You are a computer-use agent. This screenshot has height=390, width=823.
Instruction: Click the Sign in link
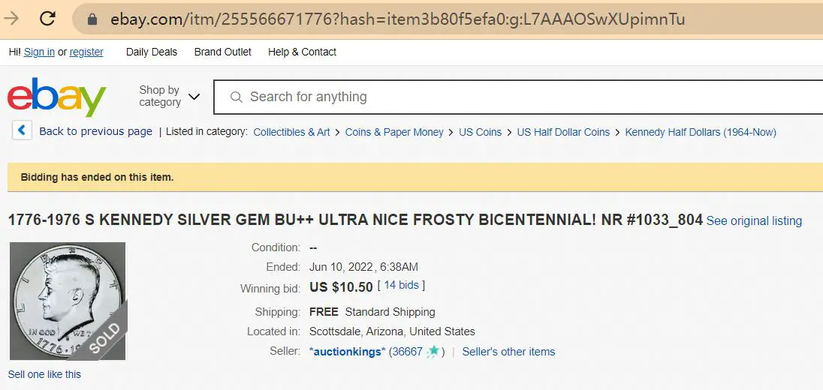coord(39,52)
